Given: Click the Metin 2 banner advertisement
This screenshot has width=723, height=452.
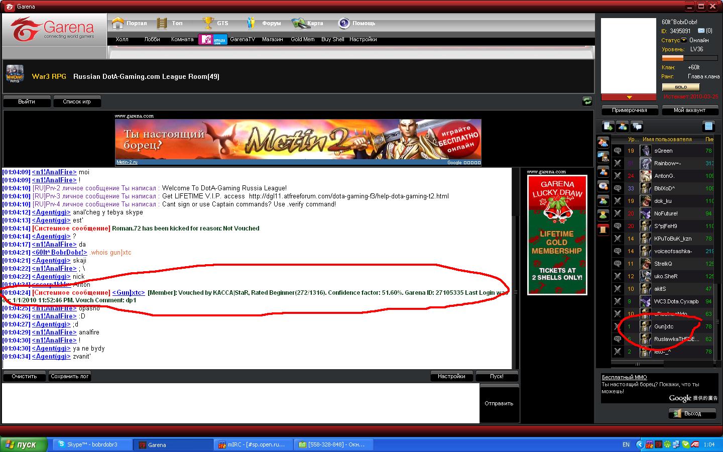Looking at the screenshot, I should (x=298, y=142).
